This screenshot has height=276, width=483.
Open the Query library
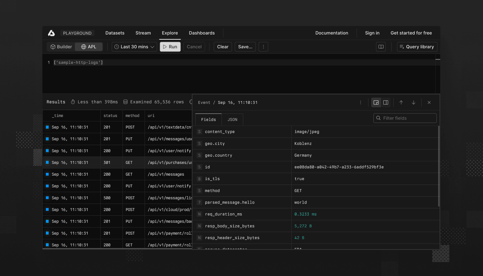click(417, 47)
